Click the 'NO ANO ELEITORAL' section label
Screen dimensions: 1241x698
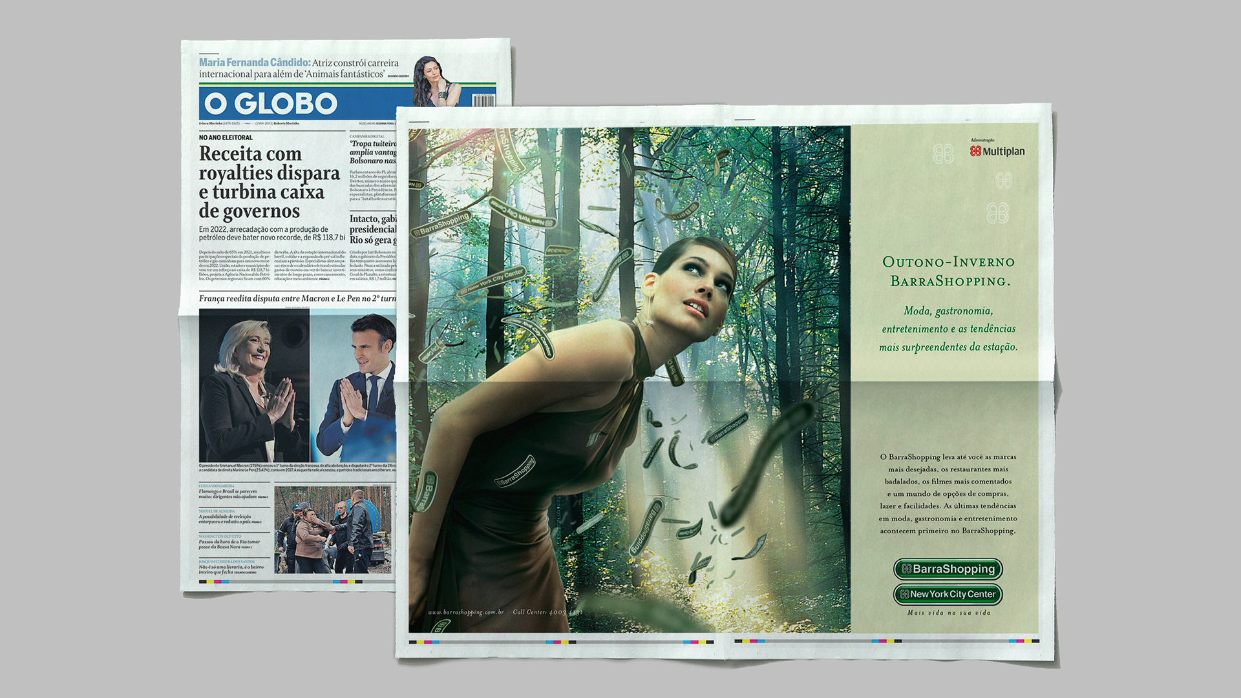(226, 138)
